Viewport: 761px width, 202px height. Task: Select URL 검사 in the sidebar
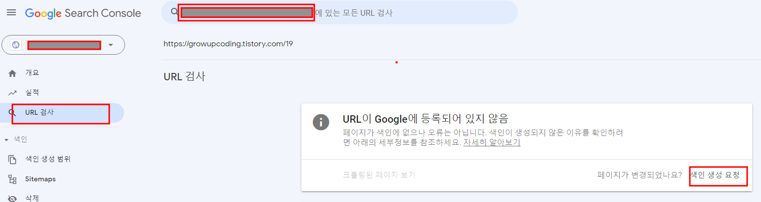(62, 113)
